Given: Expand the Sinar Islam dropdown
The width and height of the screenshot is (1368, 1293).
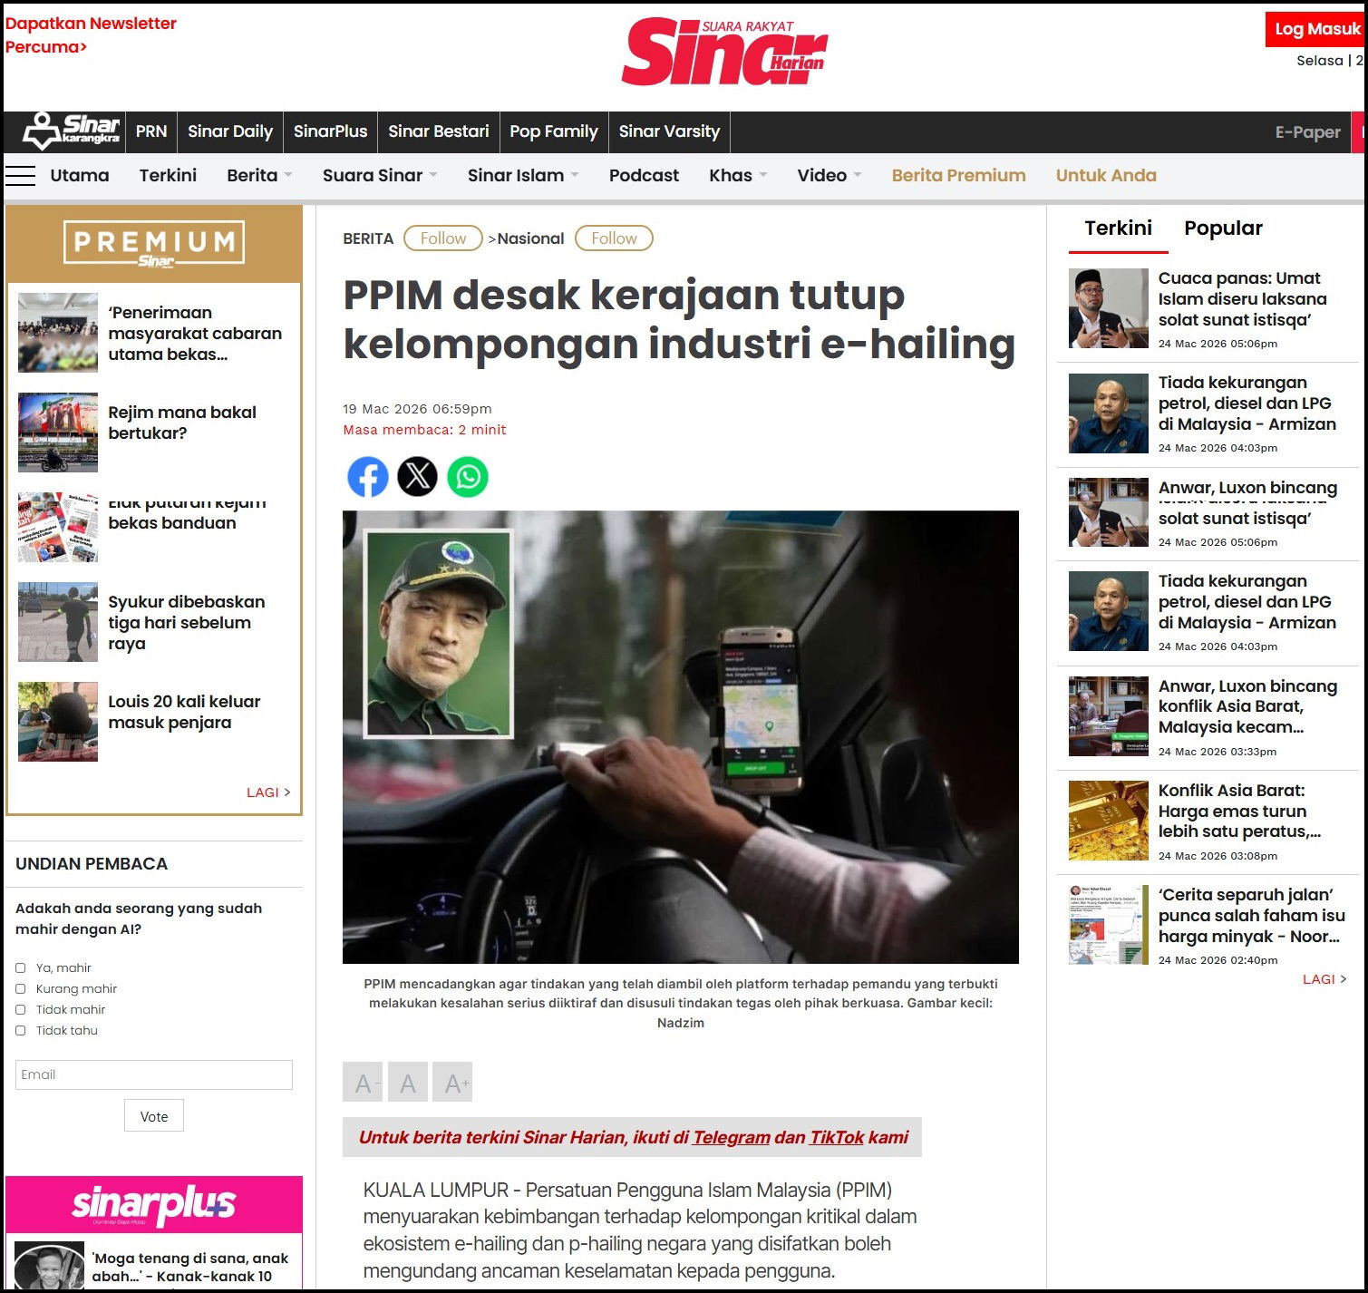Looking at the screenshot, I should click(522, 176).
